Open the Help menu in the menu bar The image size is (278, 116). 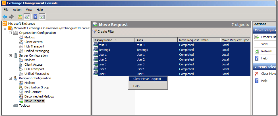tap(40, 10)
